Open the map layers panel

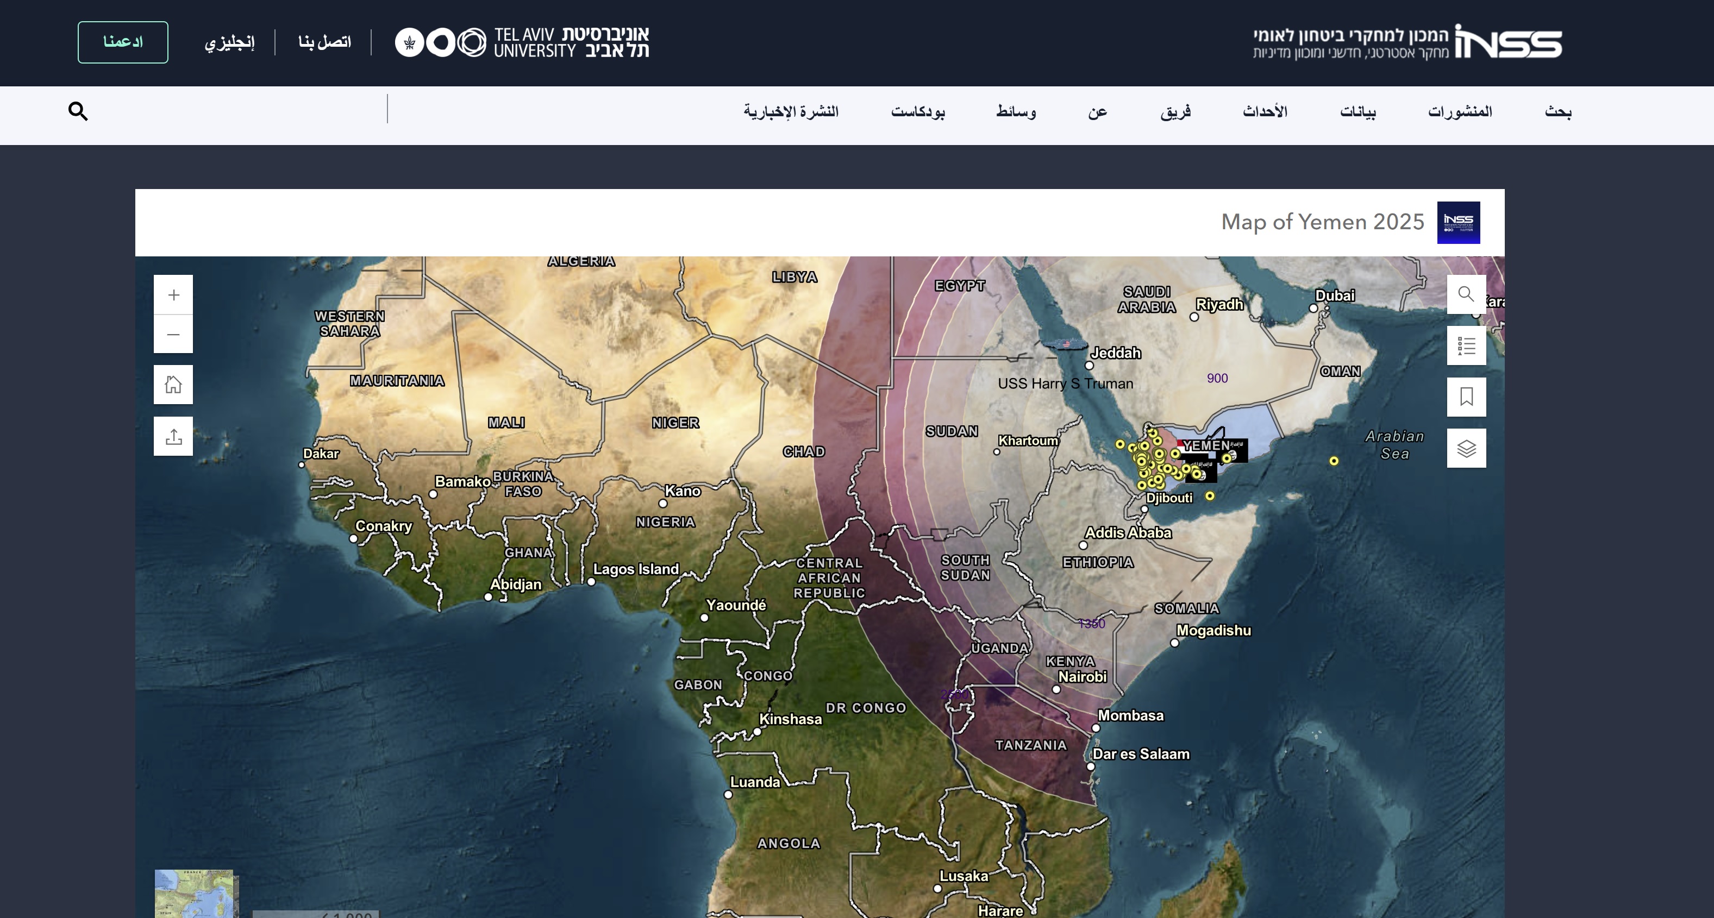point(1466,448)
